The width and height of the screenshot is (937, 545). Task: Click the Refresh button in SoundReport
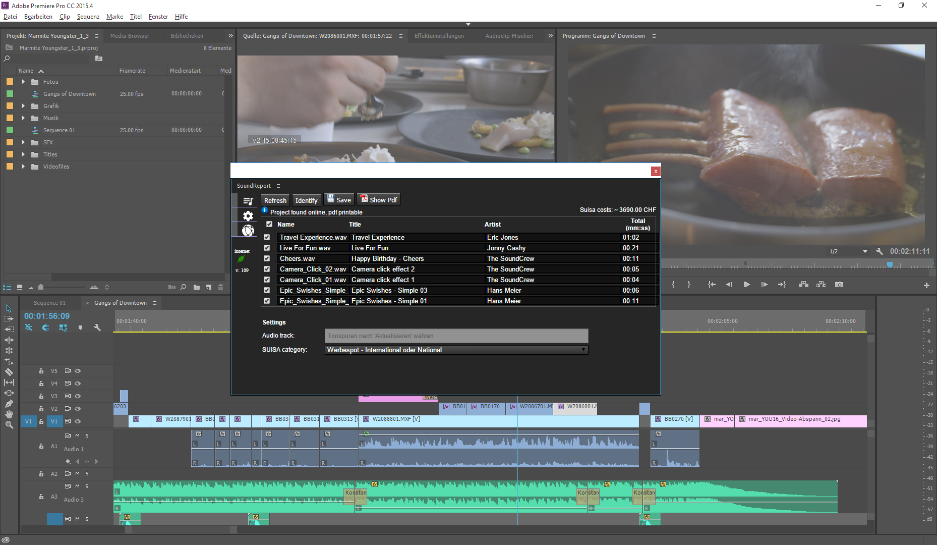click(275, 200)
